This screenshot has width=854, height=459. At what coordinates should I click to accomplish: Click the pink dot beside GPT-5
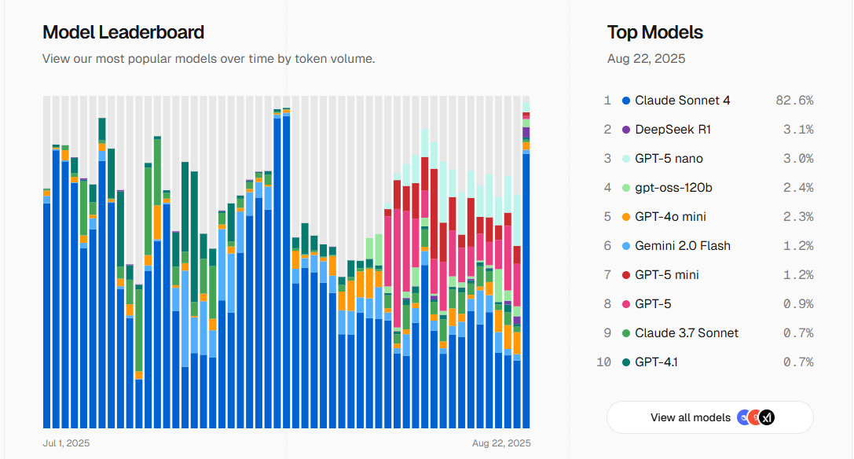(626, 304)
